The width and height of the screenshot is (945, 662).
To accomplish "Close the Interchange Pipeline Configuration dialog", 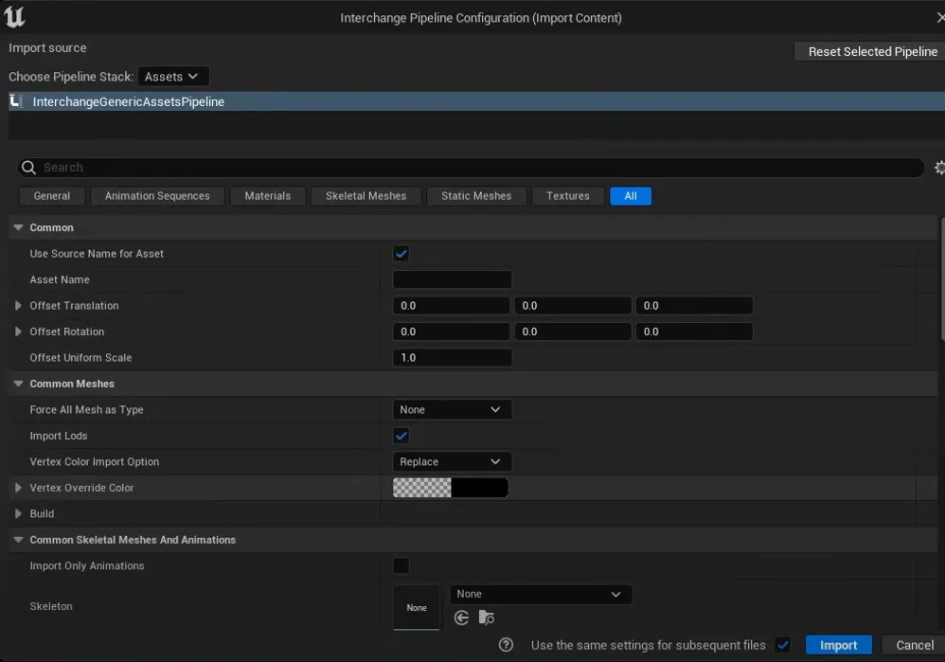I will point(940,17).
